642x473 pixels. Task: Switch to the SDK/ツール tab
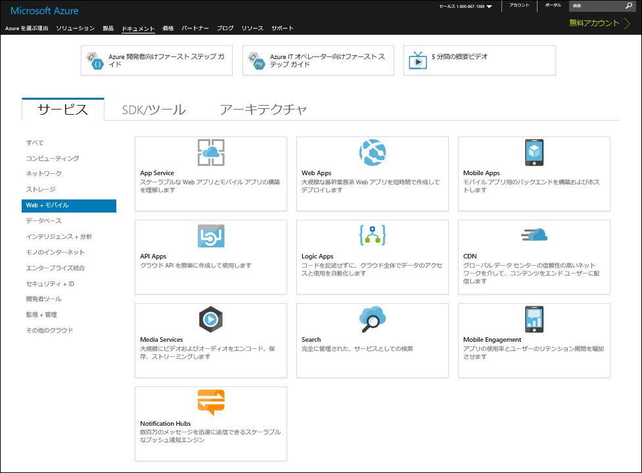tap(154, 110)
